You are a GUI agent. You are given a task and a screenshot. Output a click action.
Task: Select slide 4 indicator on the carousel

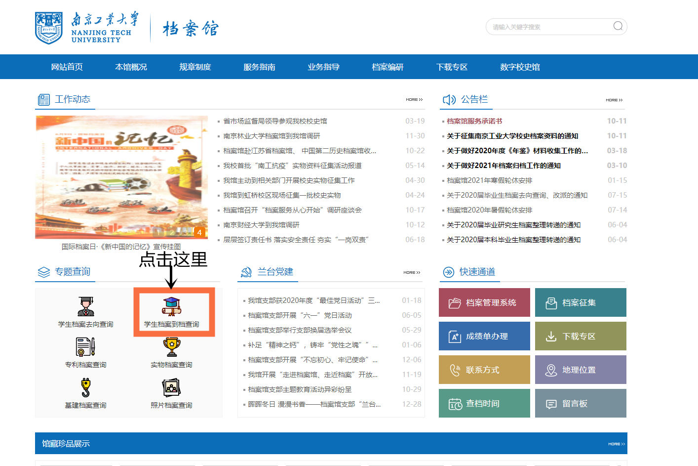[199, 232]
